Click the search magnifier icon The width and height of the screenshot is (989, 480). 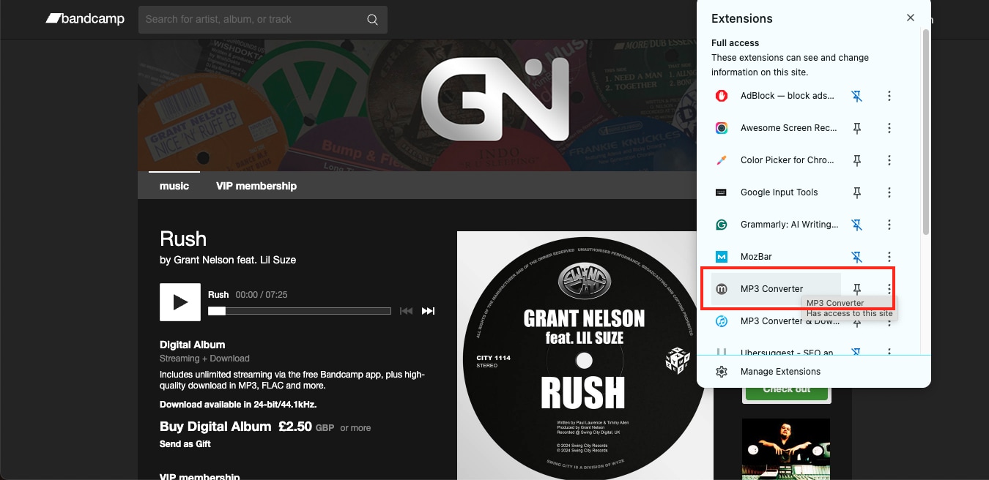373,20
